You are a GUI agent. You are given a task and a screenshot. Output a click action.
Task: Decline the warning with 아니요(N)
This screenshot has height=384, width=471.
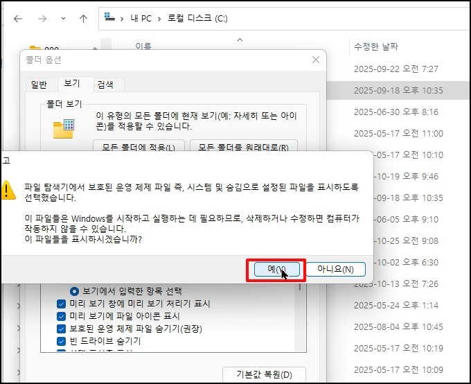point(335,269)
